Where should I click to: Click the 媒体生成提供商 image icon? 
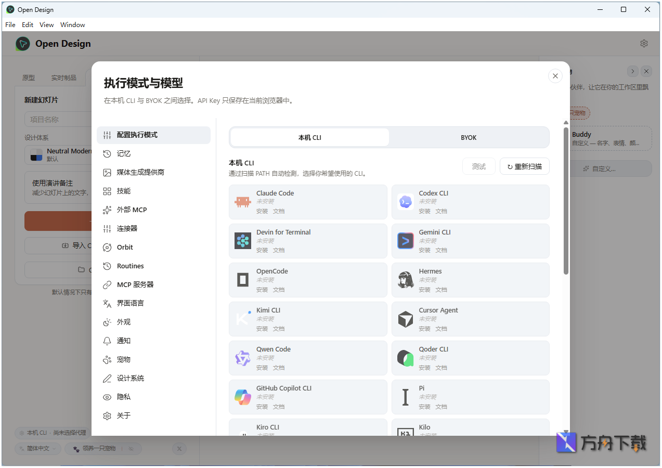[107, 172]
